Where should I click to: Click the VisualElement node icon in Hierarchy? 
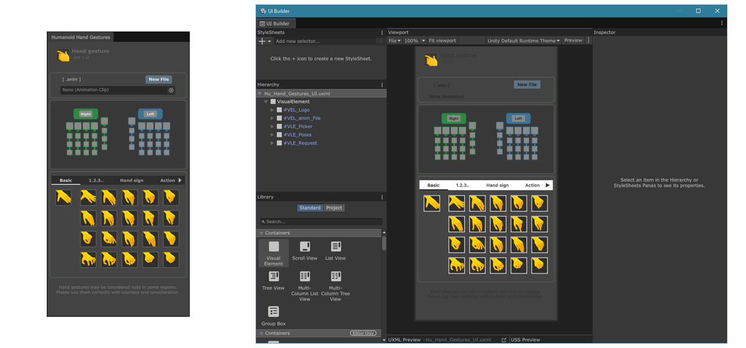click(x=273, y=101)
